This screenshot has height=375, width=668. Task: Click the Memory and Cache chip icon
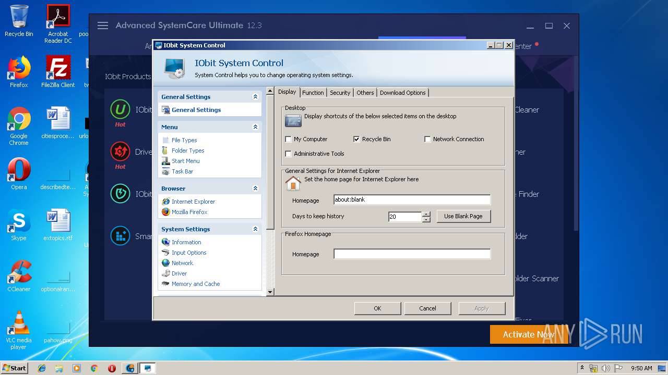(x=166, y=284)
